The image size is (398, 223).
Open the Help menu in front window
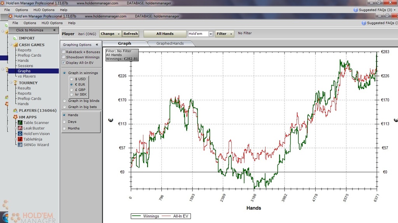[x=72, y=23]
